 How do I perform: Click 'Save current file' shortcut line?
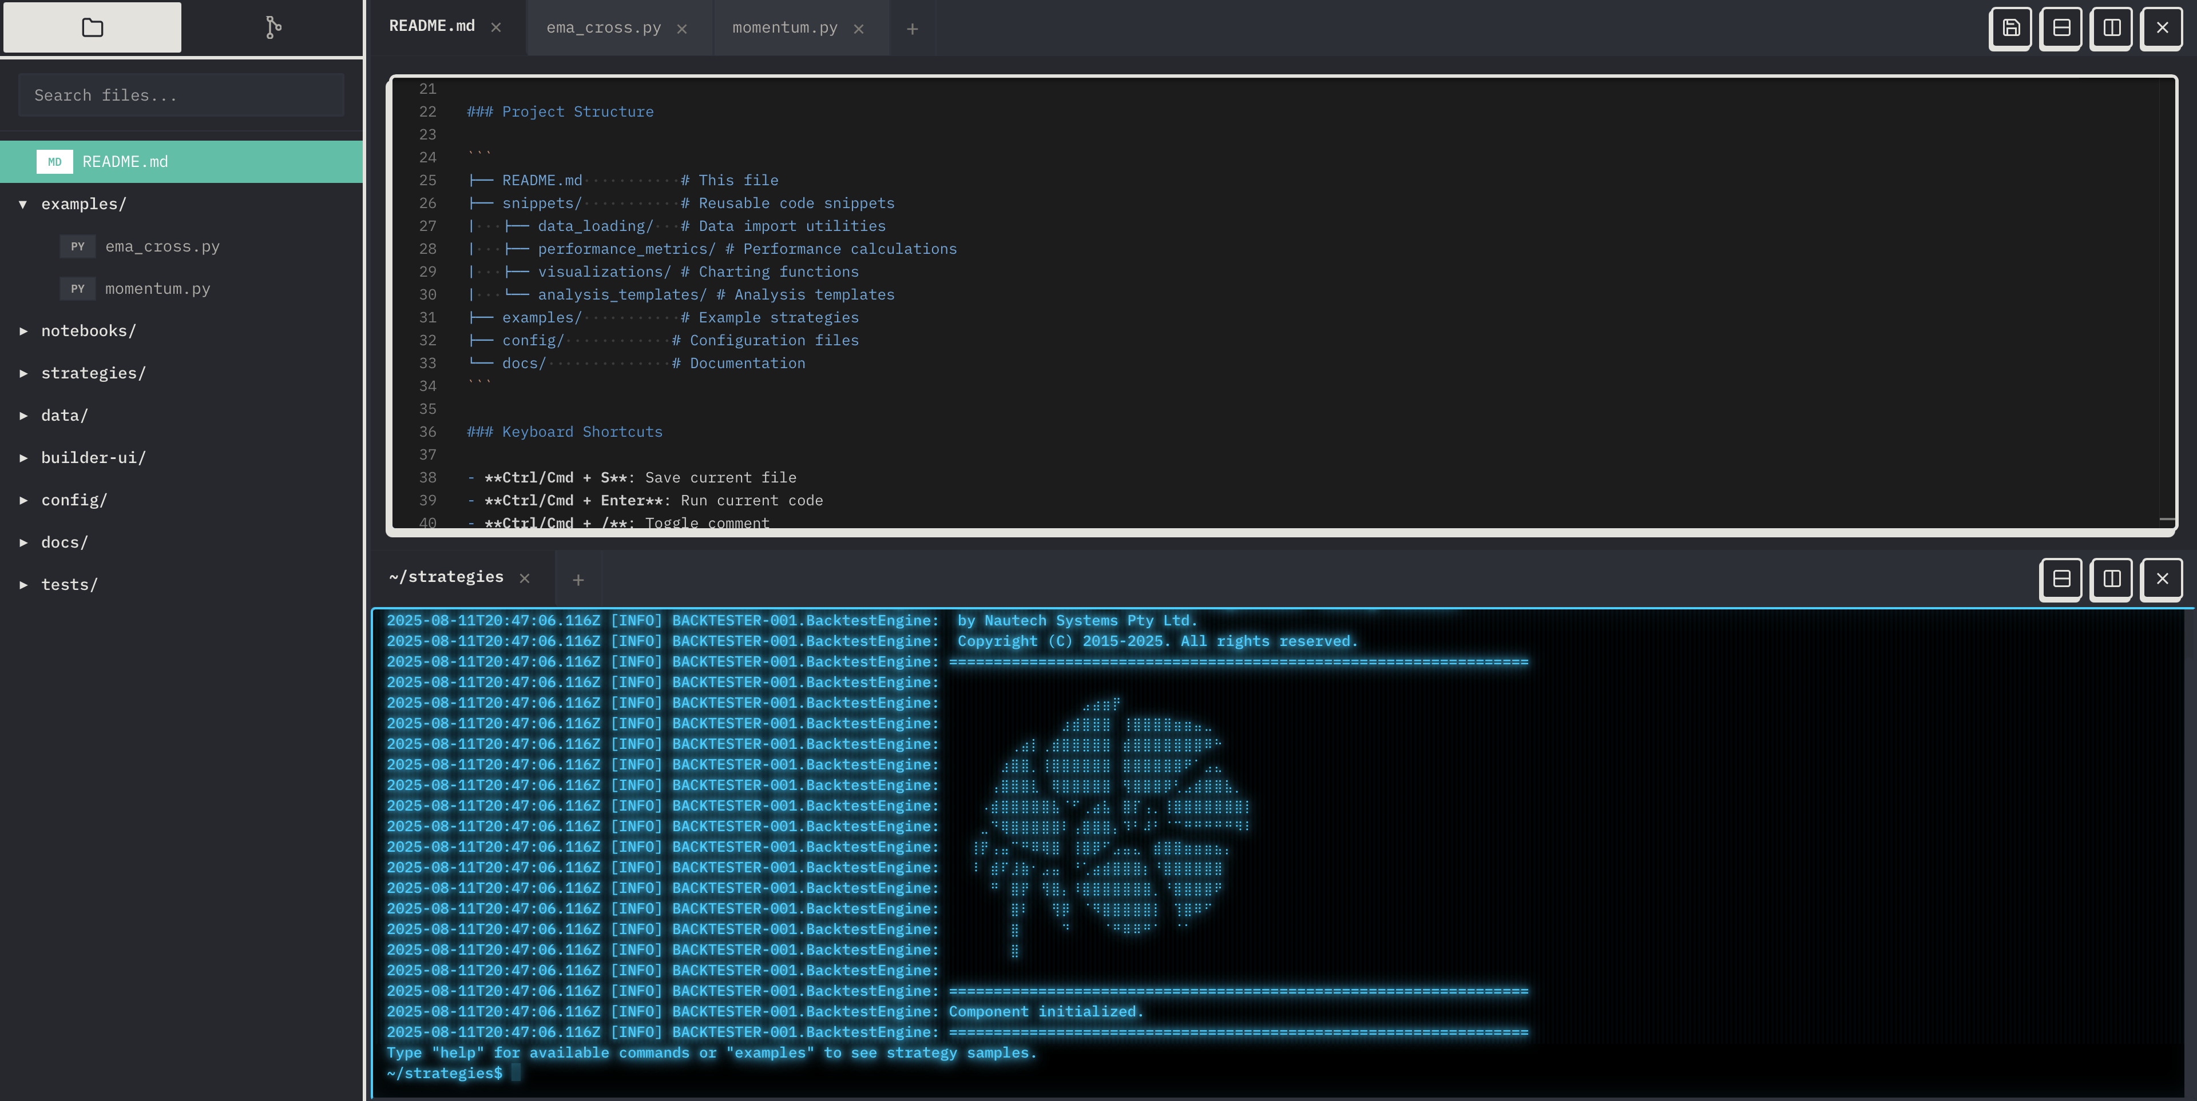pyautogui.click(x=721, y=478)
